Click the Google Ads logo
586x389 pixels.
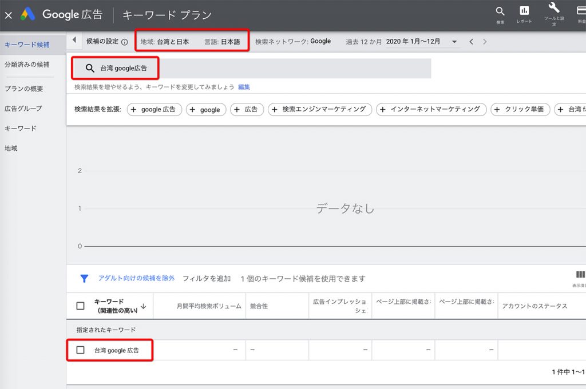(27, 14)
